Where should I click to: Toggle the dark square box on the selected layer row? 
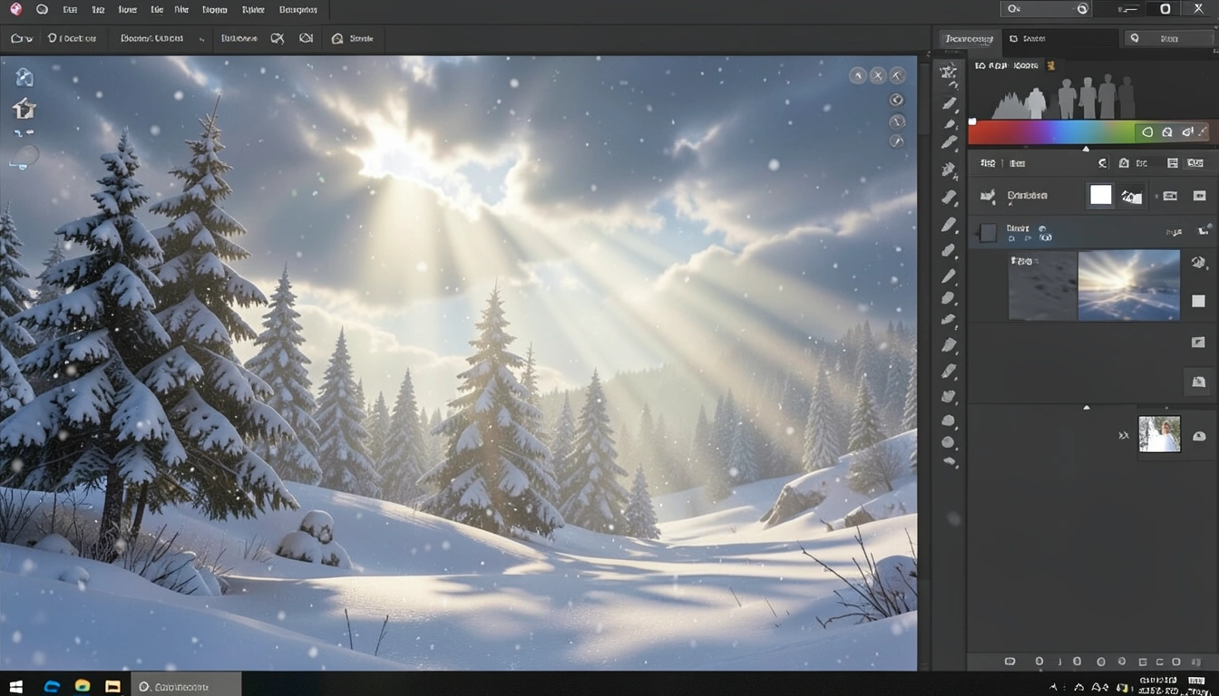989,233
